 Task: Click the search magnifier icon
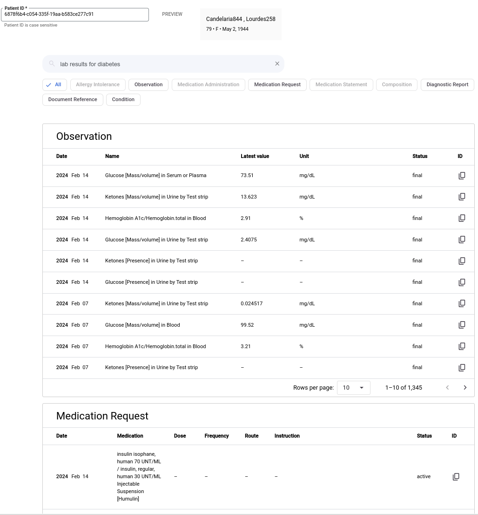52,64
